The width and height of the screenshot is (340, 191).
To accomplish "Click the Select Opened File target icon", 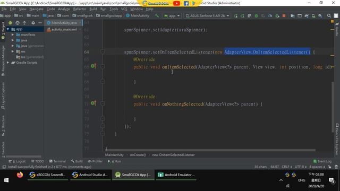I will (x=18, y=23).
